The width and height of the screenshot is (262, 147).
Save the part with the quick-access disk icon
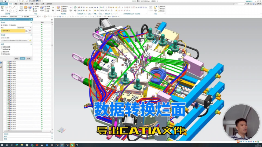tap(5, 1)
